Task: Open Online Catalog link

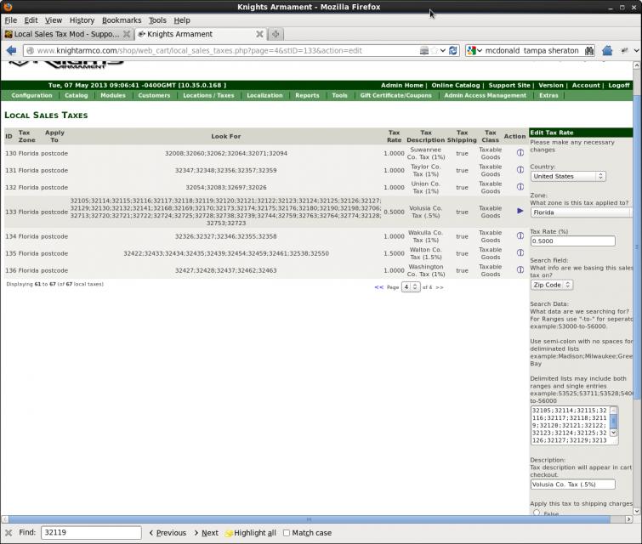Action: (455, 85)
